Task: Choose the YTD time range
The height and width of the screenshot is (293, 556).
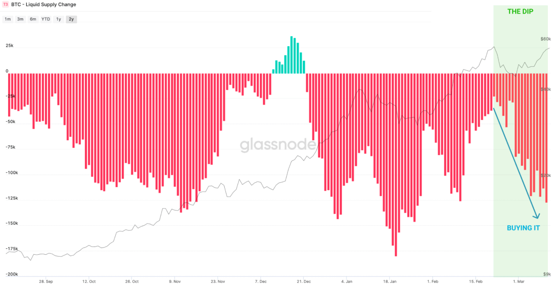Action: [46, 19]
